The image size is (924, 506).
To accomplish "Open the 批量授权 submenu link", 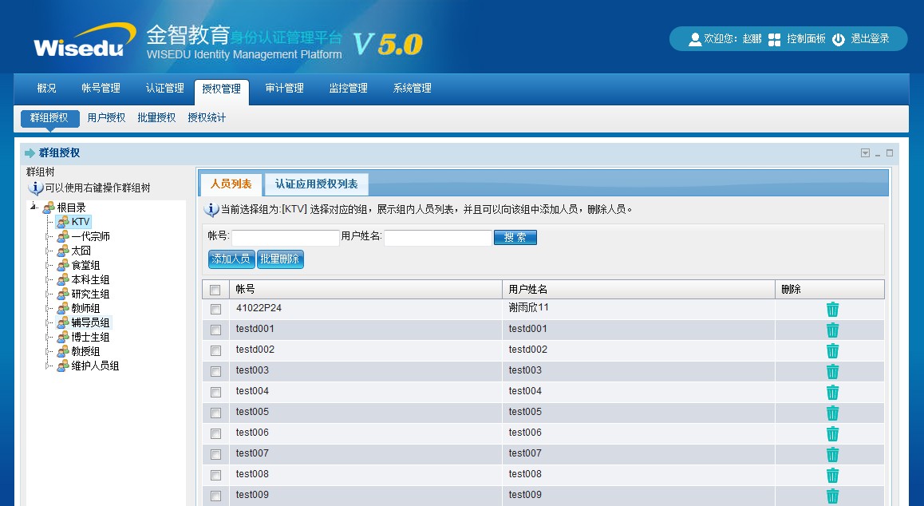I will (156, 118).
